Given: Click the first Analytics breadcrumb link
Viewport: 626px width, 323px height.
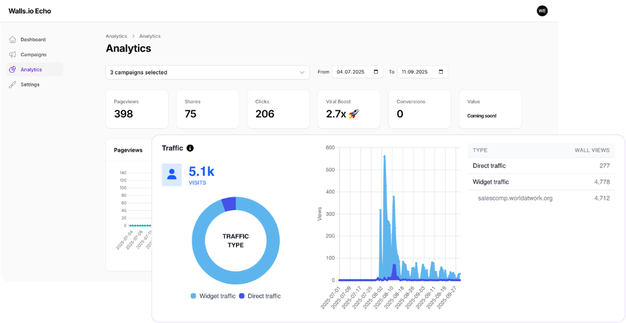Looking at the screenshot, I should click(116, 36).
